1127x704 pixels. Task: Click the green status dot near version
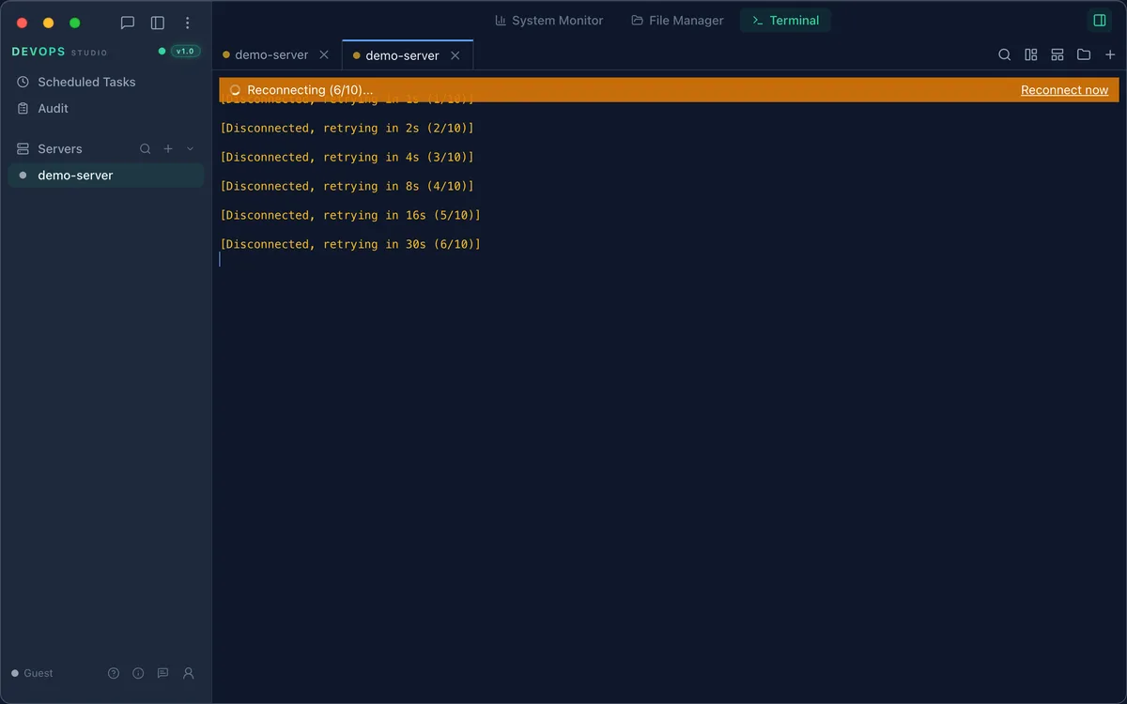[x=162, y=52]
